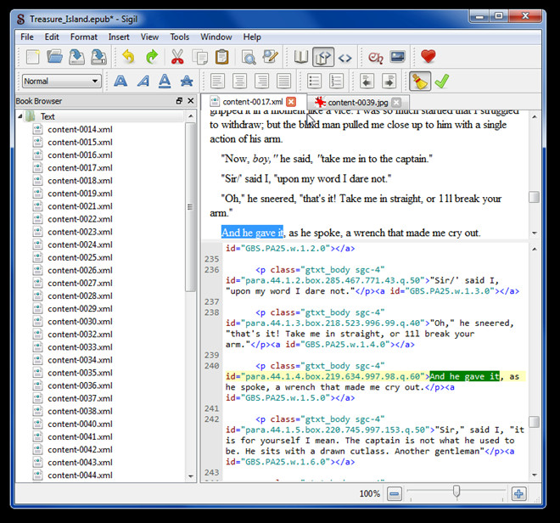The height and width of the screenshot is (523, 560).
Task: Validate epub with green checkmark
Action: pyautogui.click(x=442, y=82)
